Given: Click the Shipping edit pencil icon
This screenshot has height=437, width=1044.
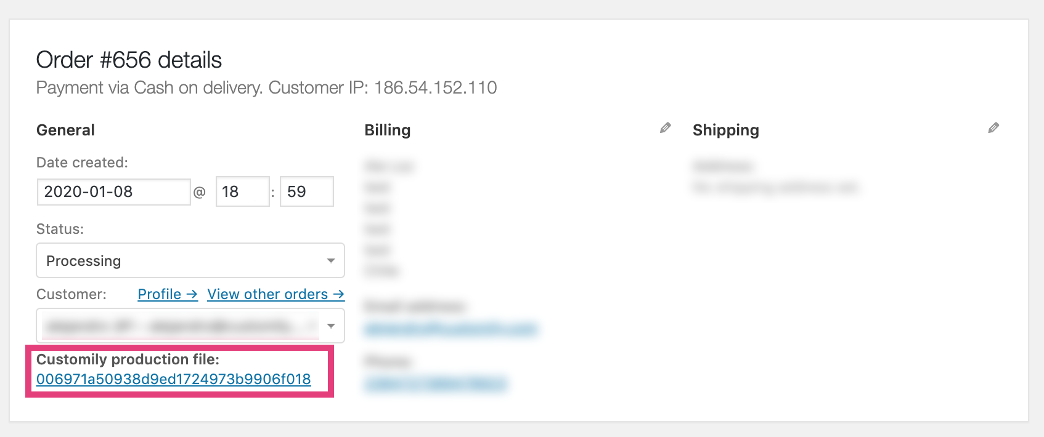Looking at the screenshot, I should click(x=993, y=128).
